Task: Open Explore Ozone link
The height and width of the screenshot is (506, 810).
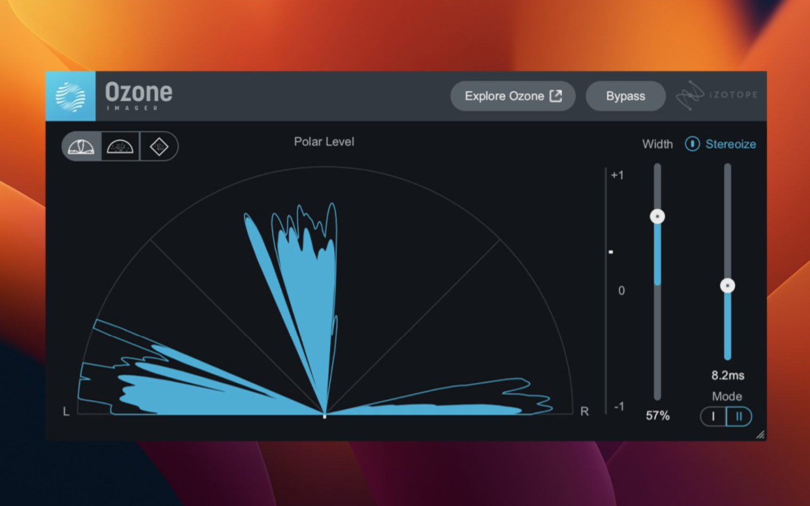Action: [x=513, y=96]
